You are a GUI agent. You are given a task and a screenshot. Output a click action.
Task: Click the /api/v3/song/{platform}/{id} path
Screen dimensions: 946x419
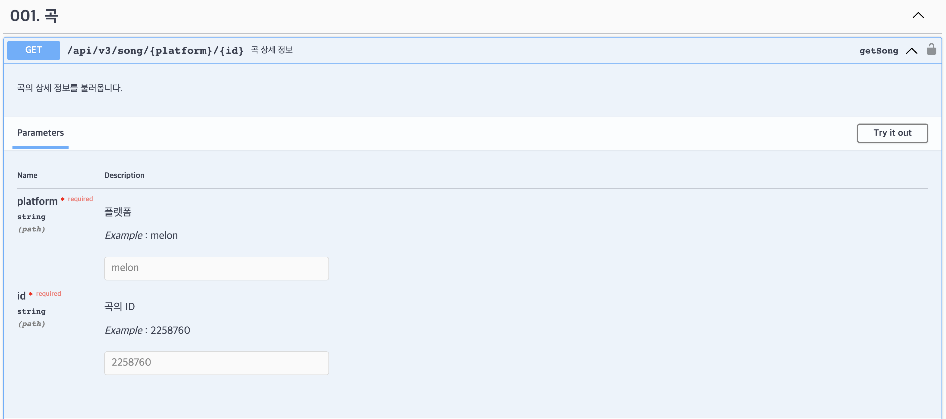pos(155,51)
